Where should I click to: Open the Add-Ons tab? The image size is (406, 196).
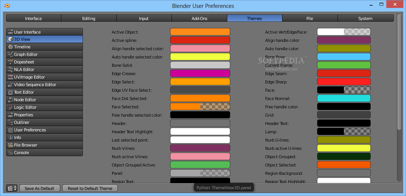coord(199,19)
